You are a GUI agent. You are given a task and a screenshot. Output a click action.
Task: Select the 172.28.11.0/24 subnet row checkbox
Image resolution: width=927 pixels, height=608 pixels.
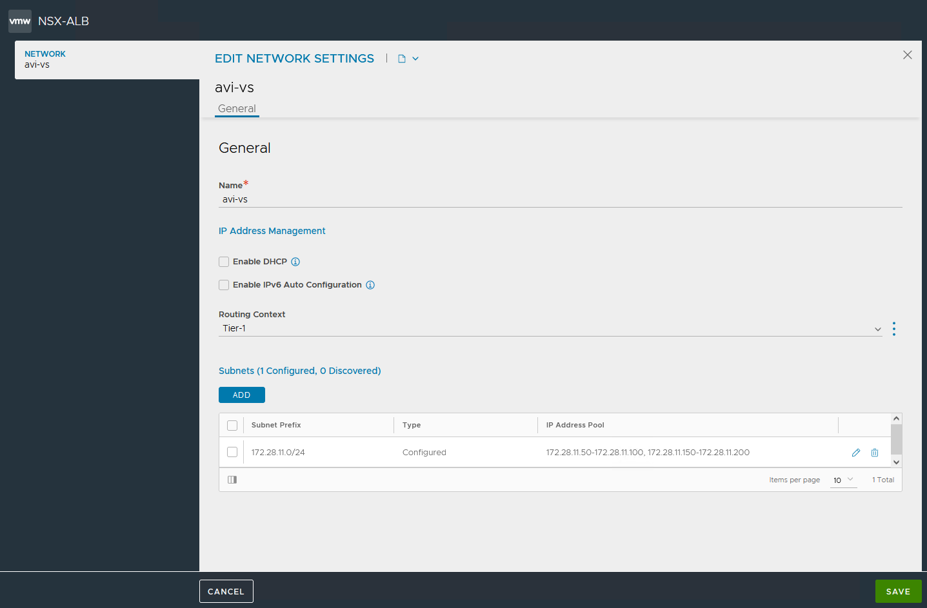pyautogui.click(x=232, y=453)
